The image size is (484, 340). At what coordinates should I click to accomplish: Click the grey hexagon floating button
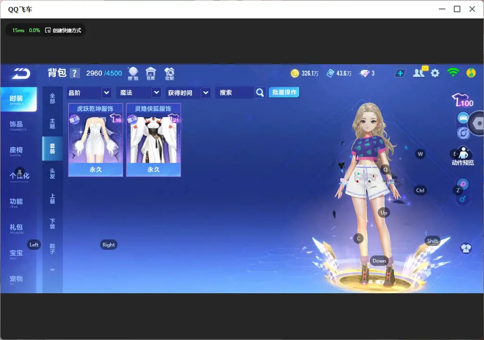coord(477,123)
